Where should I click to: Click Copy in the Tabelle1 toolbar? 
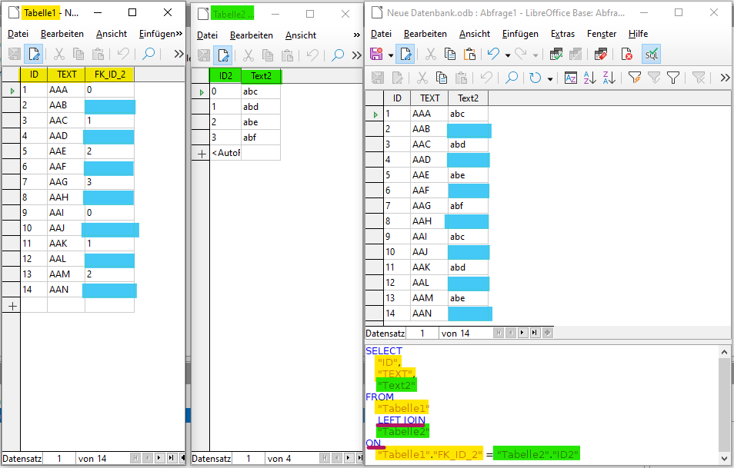[78, 54]
